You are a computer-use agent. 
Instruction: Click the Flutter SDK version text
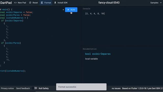[143, 88]
